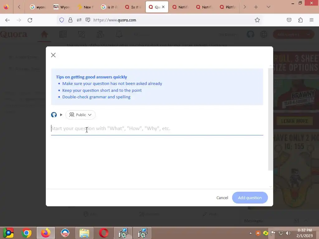The width and height of the screenshot is (319, 239).
Task: Open the site permissions icon in address bar
Action: (79, 20)
